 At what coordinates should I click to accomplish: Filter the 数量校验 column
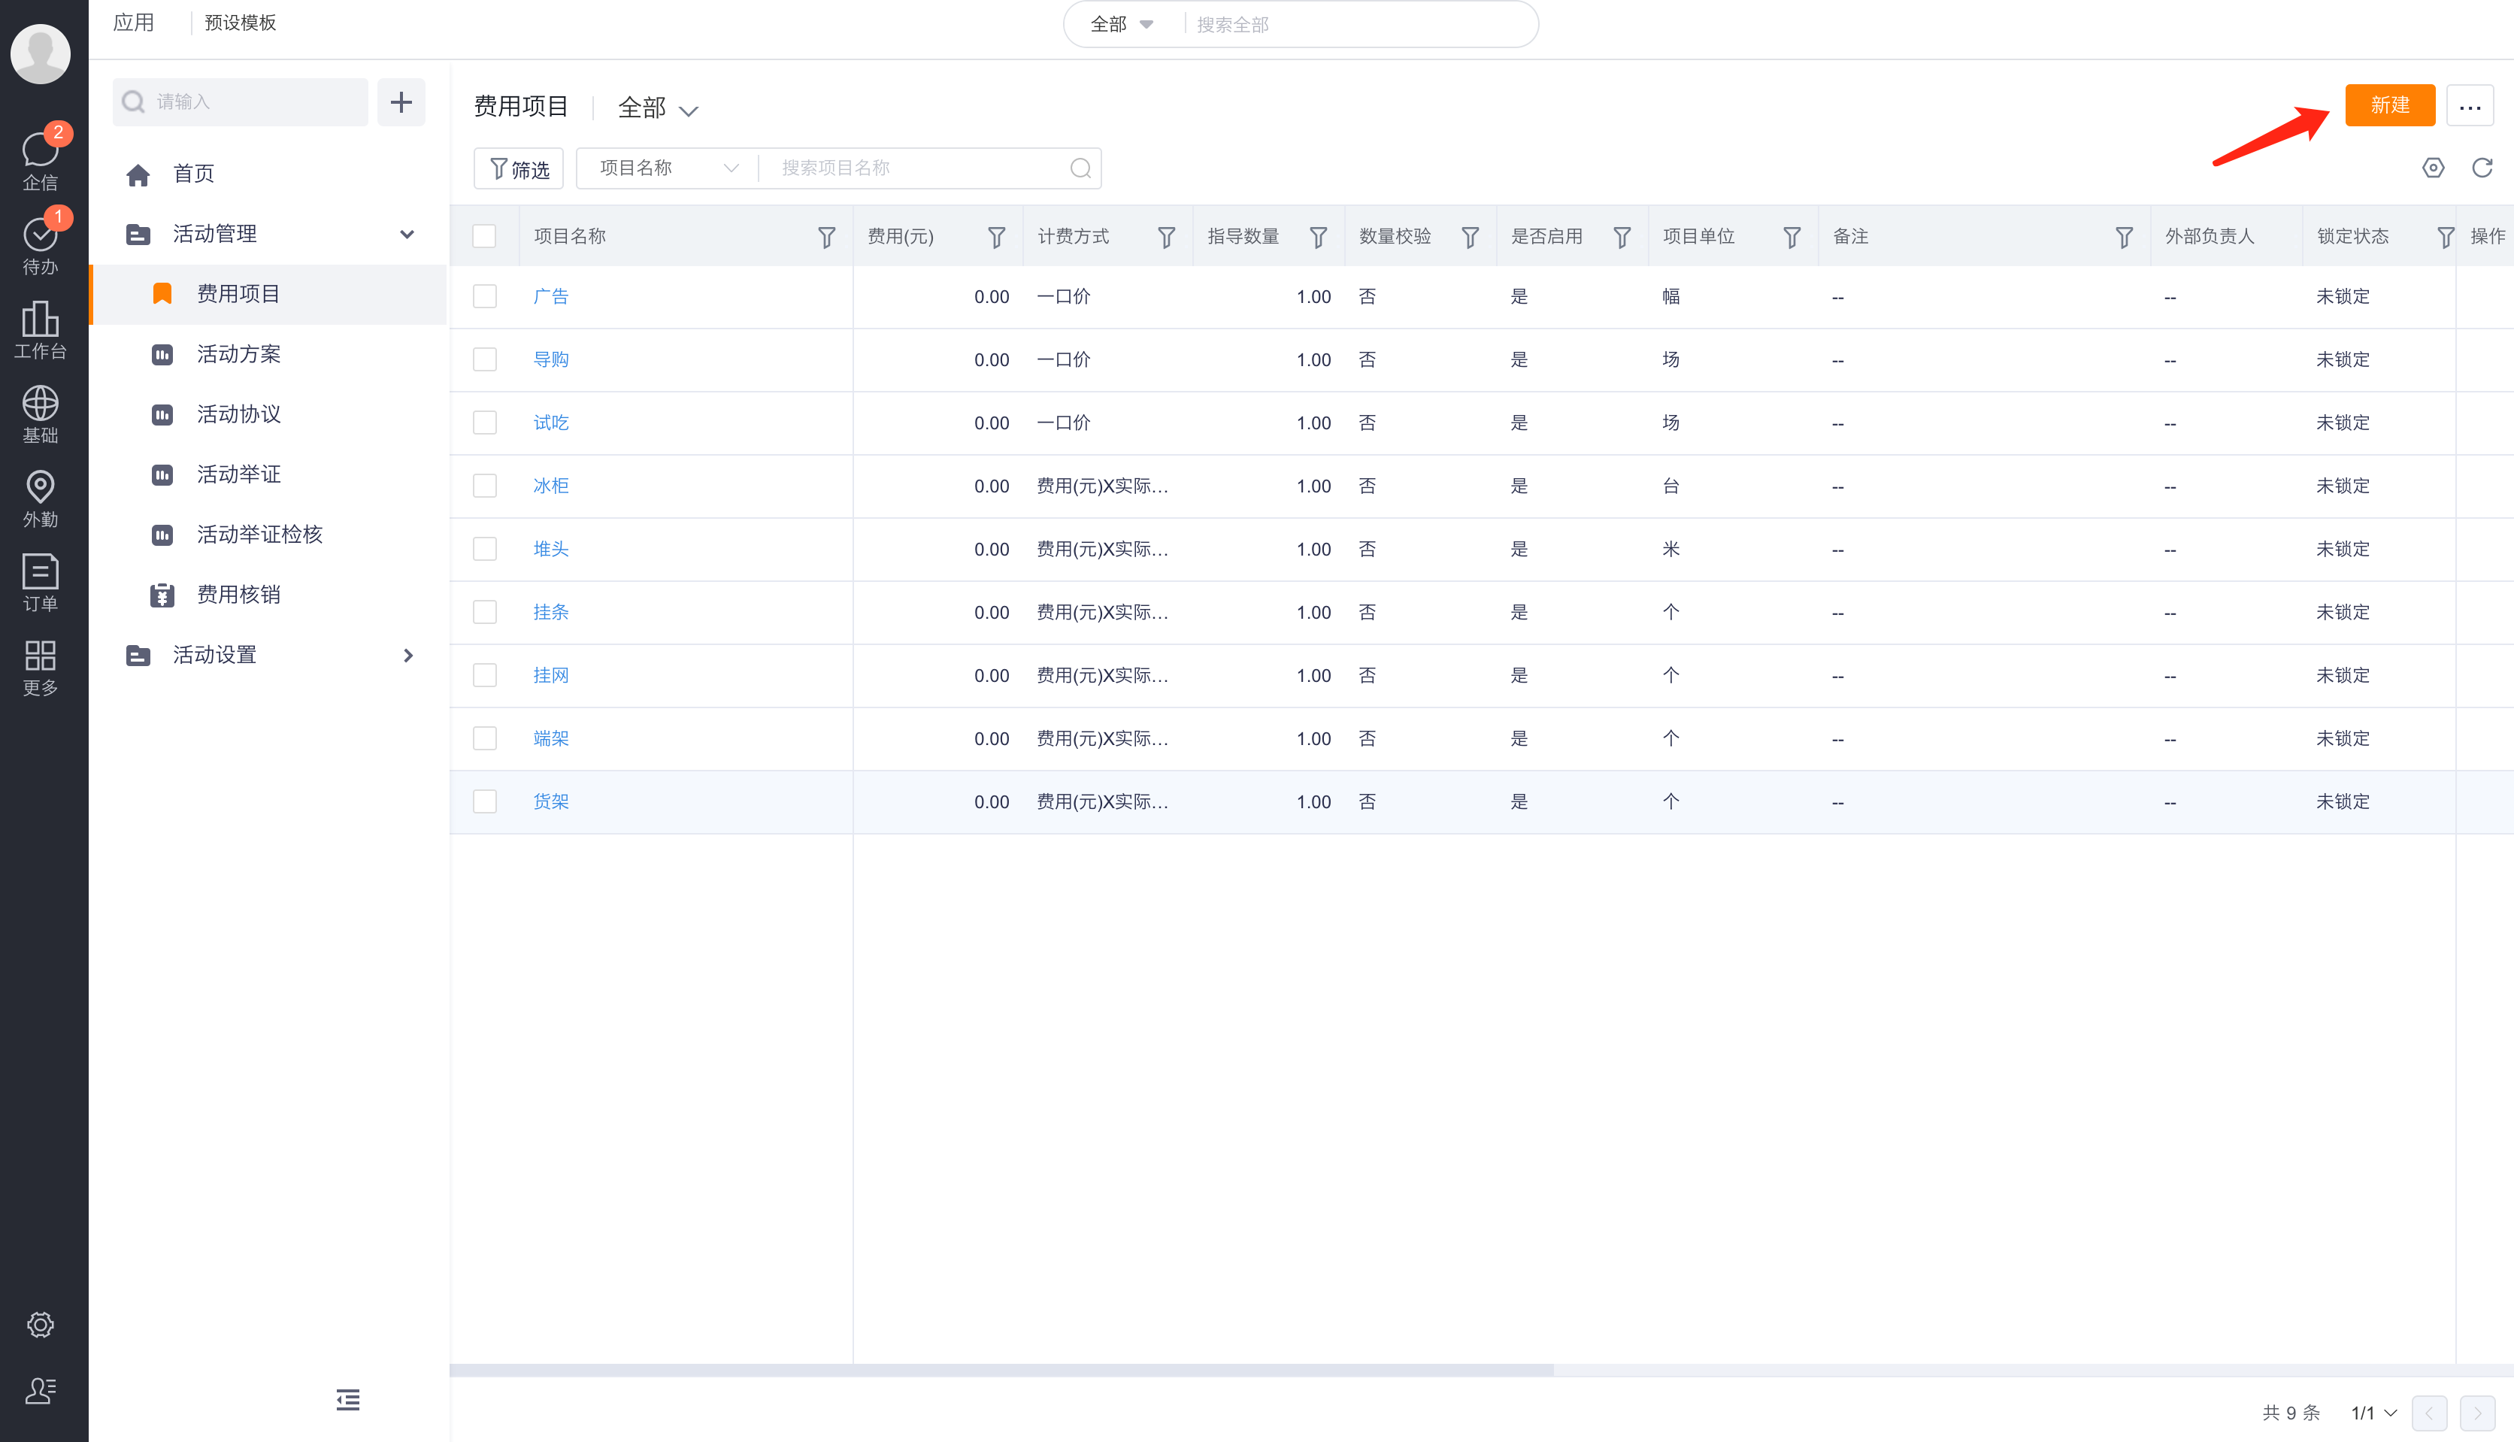tap(1470, 237)
